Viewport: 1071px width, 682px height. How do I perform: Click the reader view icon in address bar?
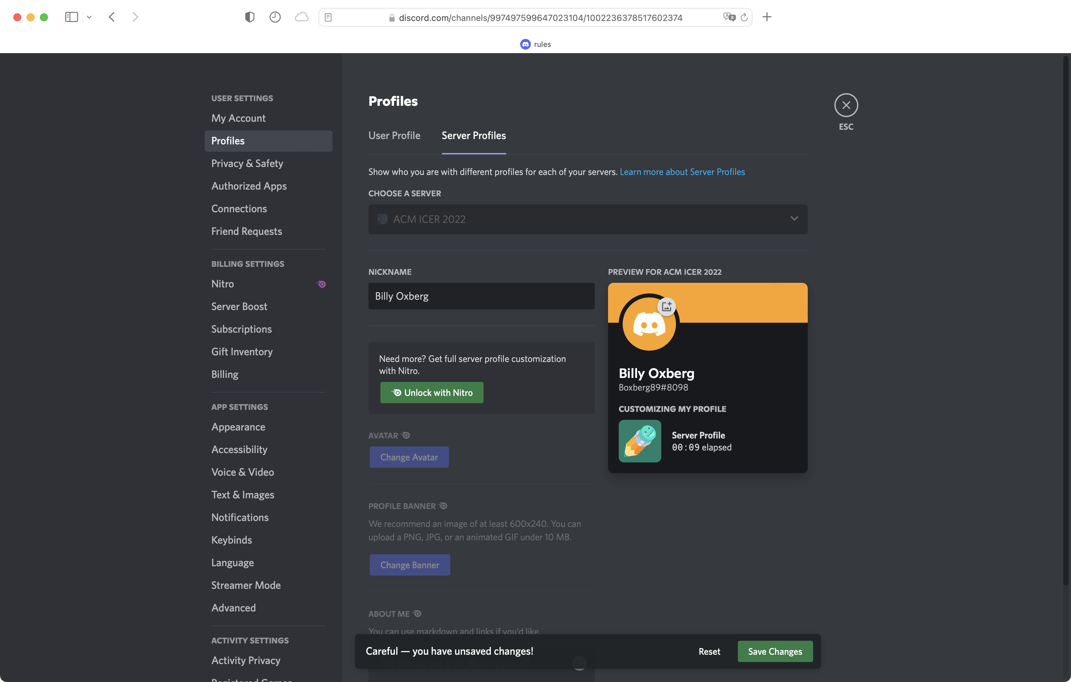pos(328,17)
